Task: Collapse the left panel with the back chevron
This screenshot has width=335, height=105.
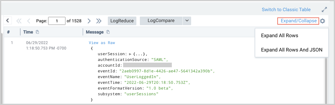Action: click(x=8, y=21)
